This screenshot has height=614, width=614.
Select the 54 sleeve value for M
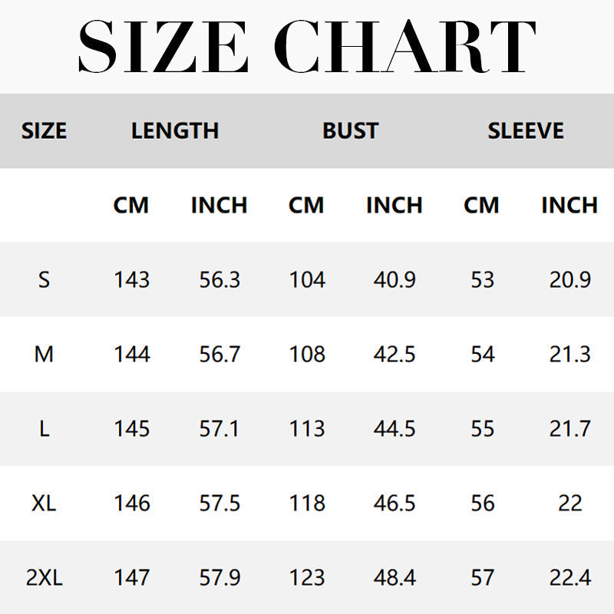pos(482,354)
